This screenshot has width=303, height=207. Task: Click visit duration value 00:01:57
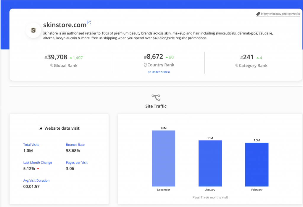pyautogui.click(x=31, y=187)
